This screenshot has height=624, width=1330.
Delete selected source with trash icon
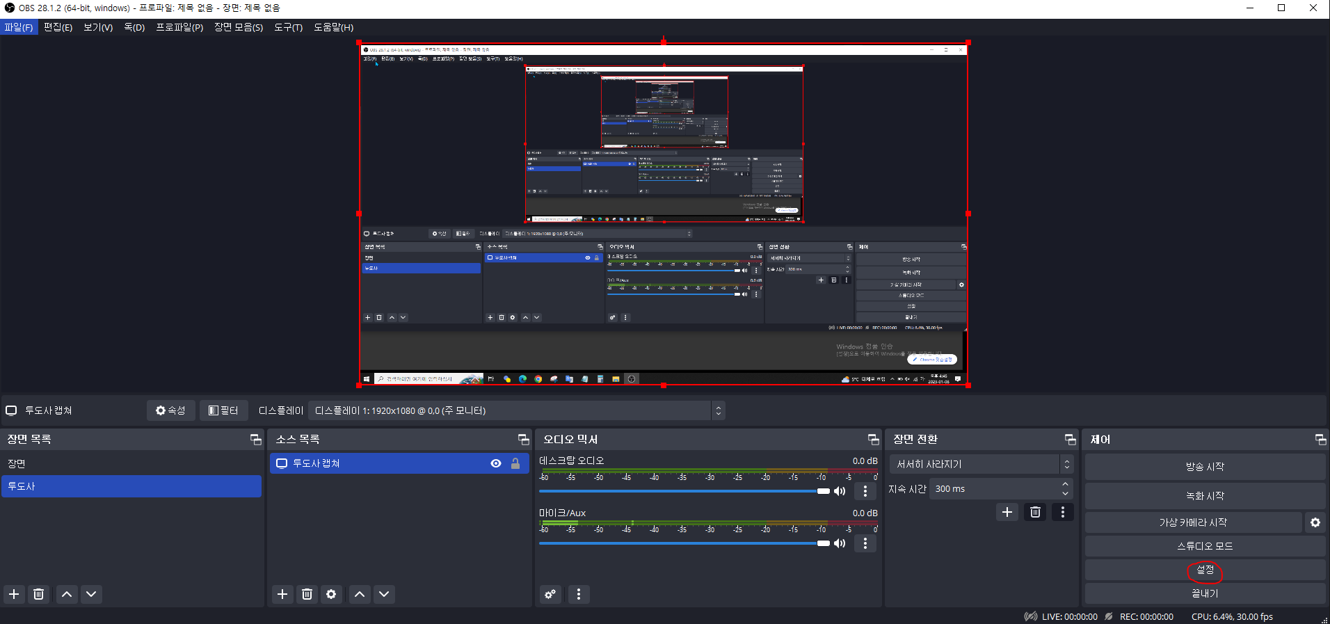[x=307, y=594]
